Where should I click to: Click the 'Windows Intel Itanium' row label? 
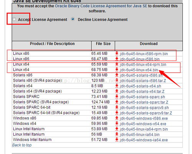tap(32, 140)
